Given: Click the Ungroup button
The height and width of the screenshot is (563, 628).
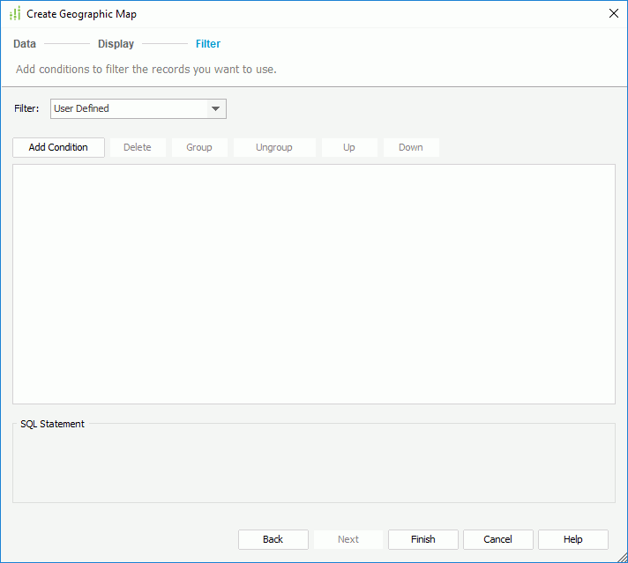Looking at the screenshot, I should [274, 147].
